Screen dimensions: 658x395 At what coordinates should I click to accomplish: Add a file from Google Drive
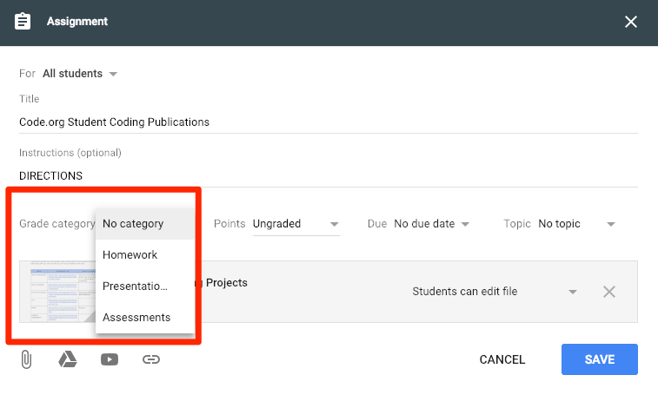click(68, 359)
